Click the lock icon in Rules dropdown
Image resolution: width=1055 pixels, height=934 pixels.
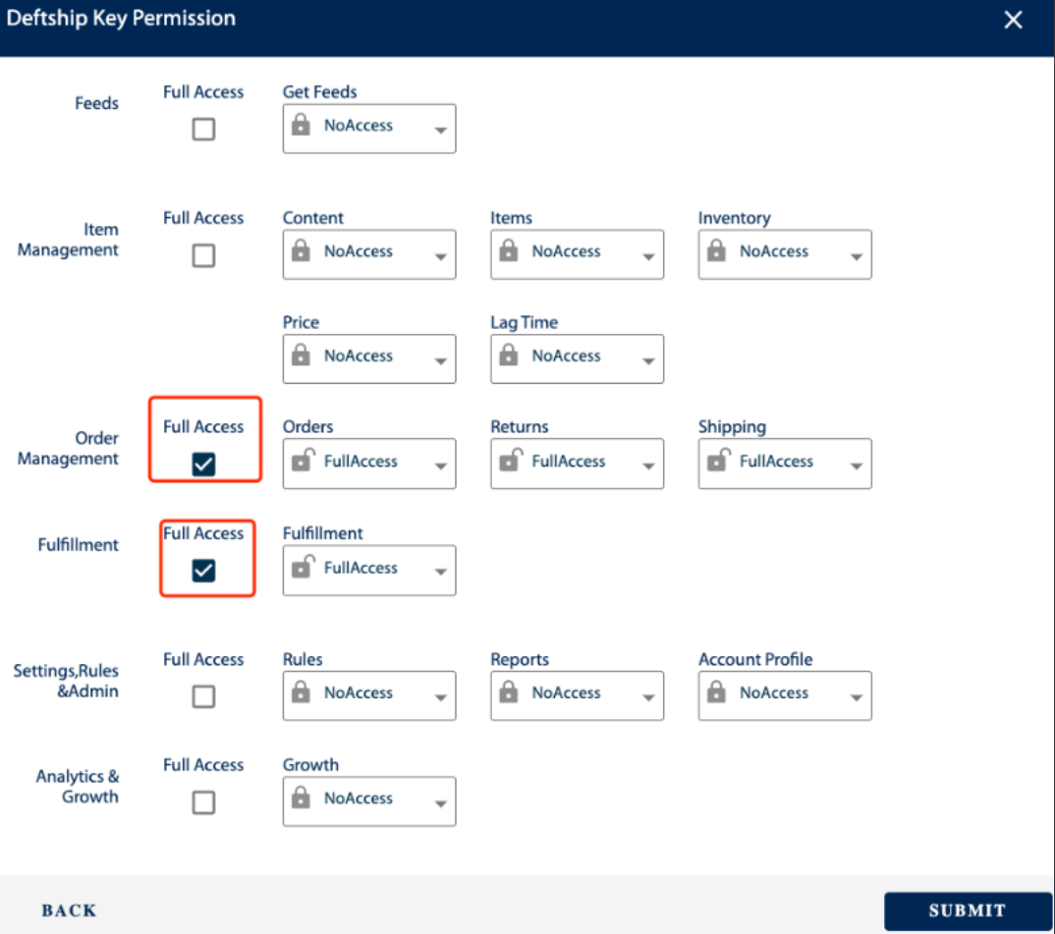301,692
